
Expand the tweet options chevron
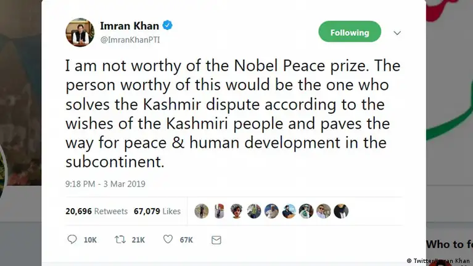pos(397,33)
